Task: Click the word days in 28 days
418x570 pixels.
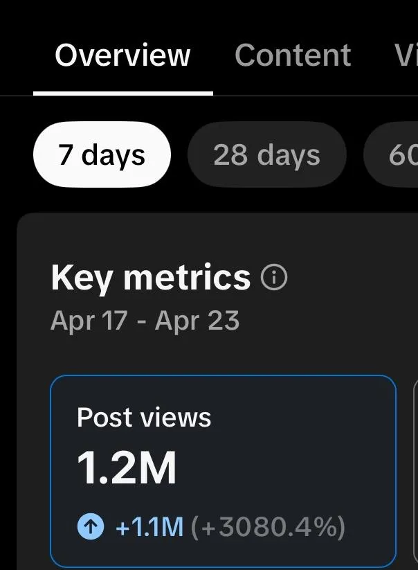Action: [289, 156]
